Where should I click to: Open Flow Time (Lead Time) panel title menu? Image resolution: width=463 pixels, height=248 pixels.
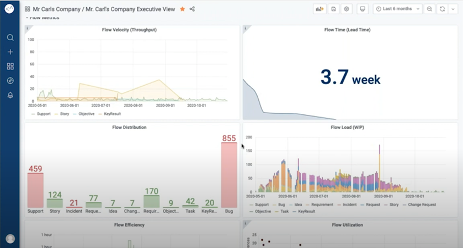coord(347,30)
